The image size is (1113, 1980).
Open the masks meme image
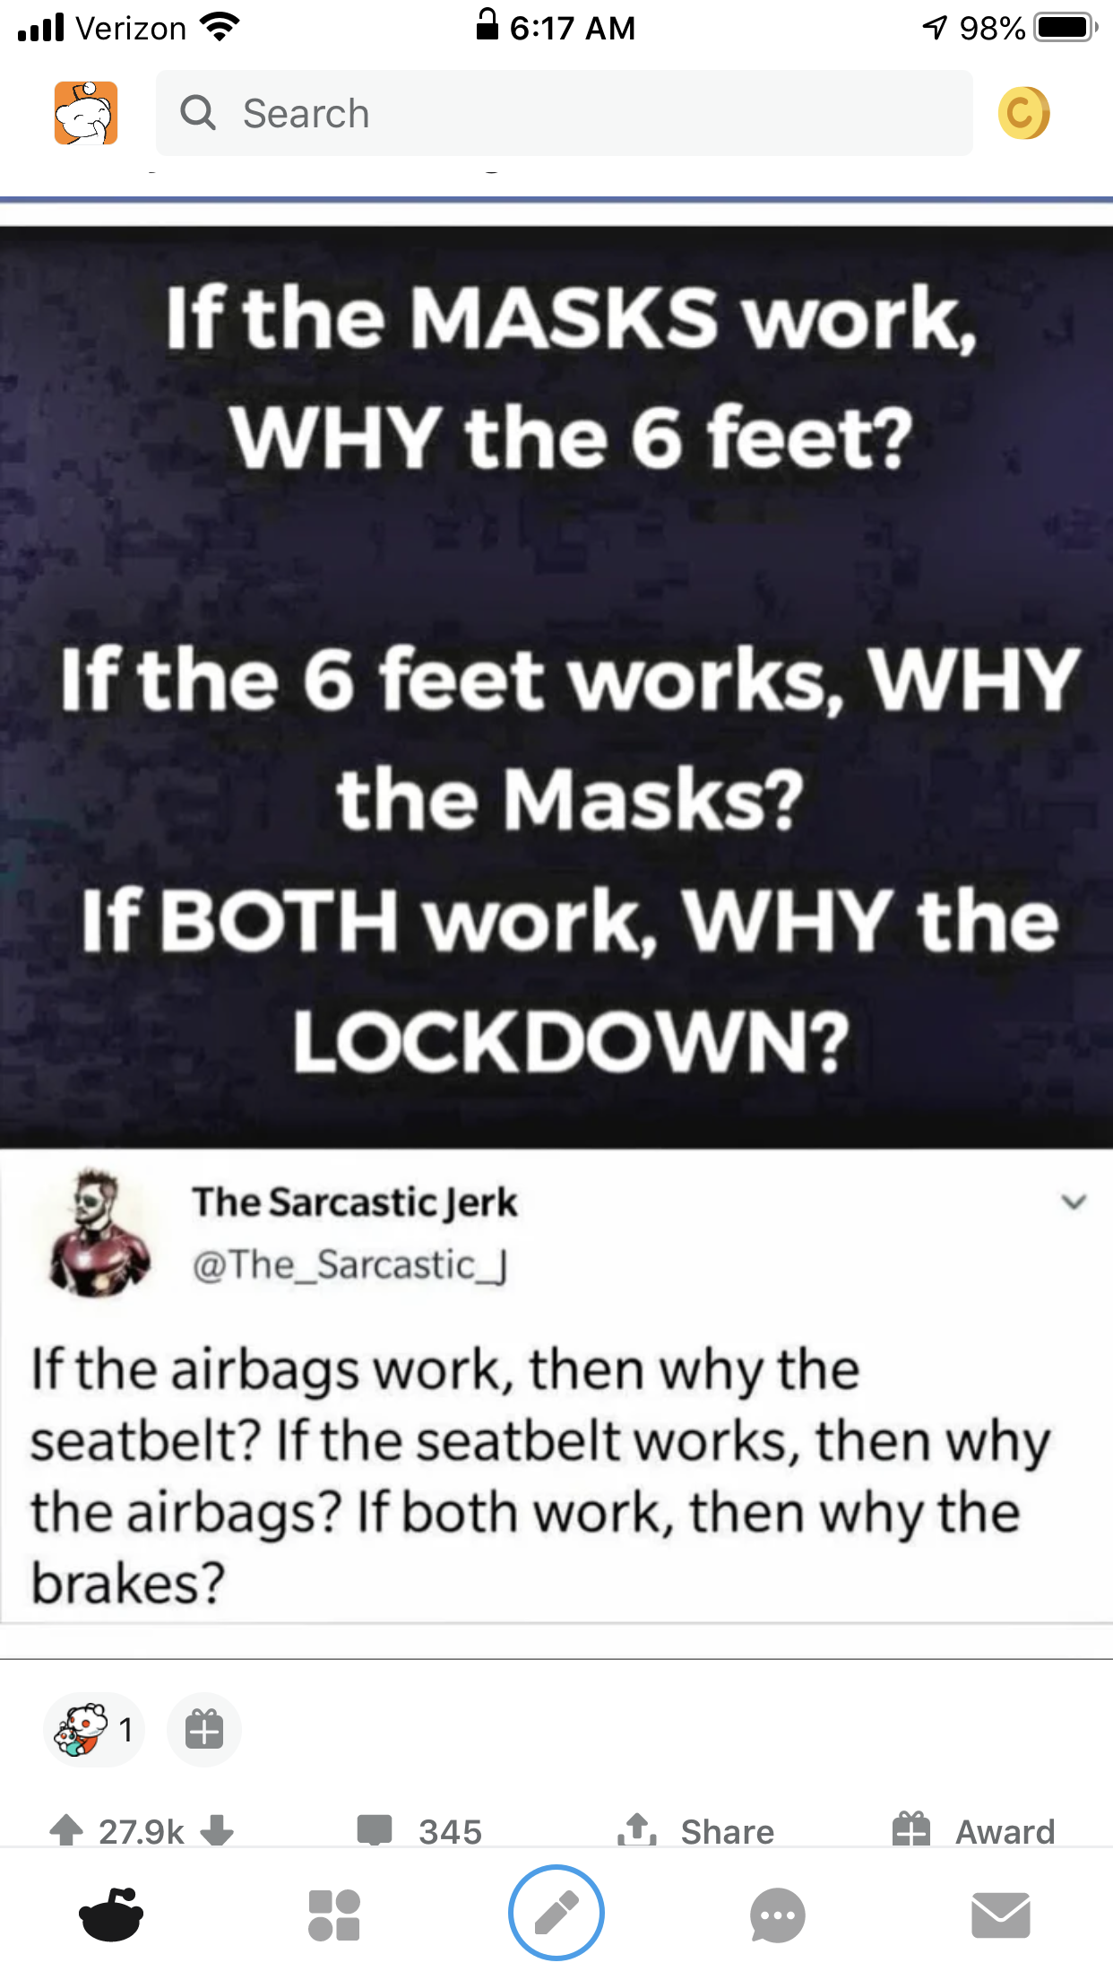click(556, 686)
